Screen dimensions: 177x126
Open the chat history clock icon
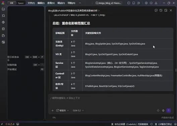tap(161, 10)
